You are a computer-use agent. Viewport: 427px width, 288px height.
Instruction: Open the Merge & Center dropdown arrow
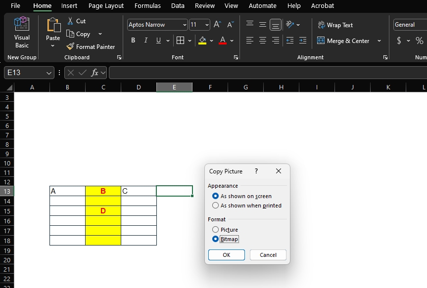379,41
